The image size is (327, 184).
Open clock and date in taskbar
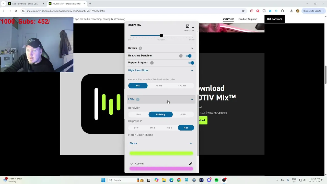[x=316, y=180]
